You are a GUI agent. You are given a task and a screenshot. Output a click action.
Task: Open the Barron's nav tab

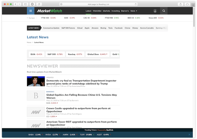[x=125, y=11]
